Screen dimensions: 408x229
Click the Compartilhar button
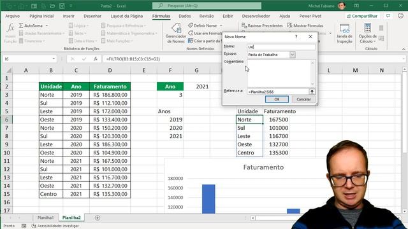pos(362,16)
